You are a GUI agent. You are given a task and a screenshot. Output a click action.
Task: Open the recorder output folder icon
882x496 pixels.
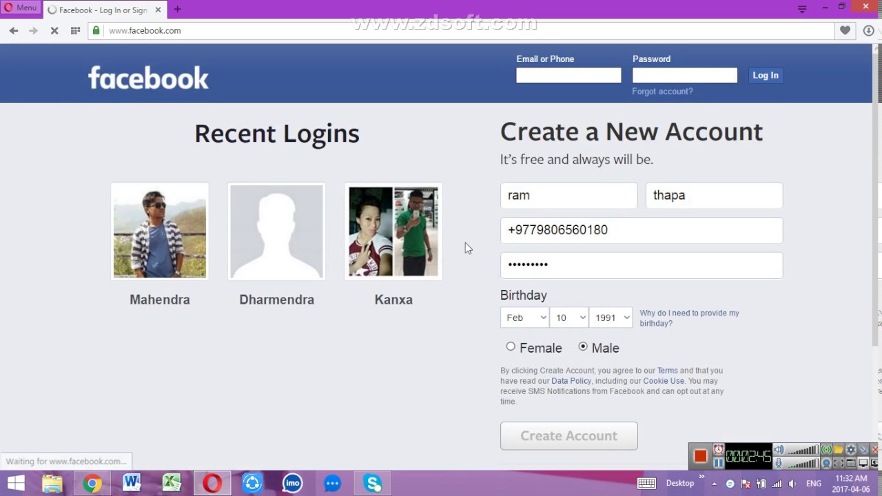pyautogui.click(x=839, y=450)
